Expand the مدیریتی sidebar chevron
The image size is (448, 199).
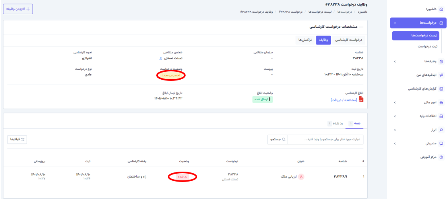pos(395,144)
